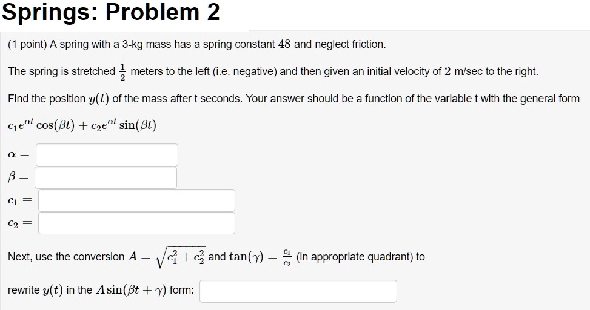
Task: Click the spring constant value 48
Action: [284, 44]
